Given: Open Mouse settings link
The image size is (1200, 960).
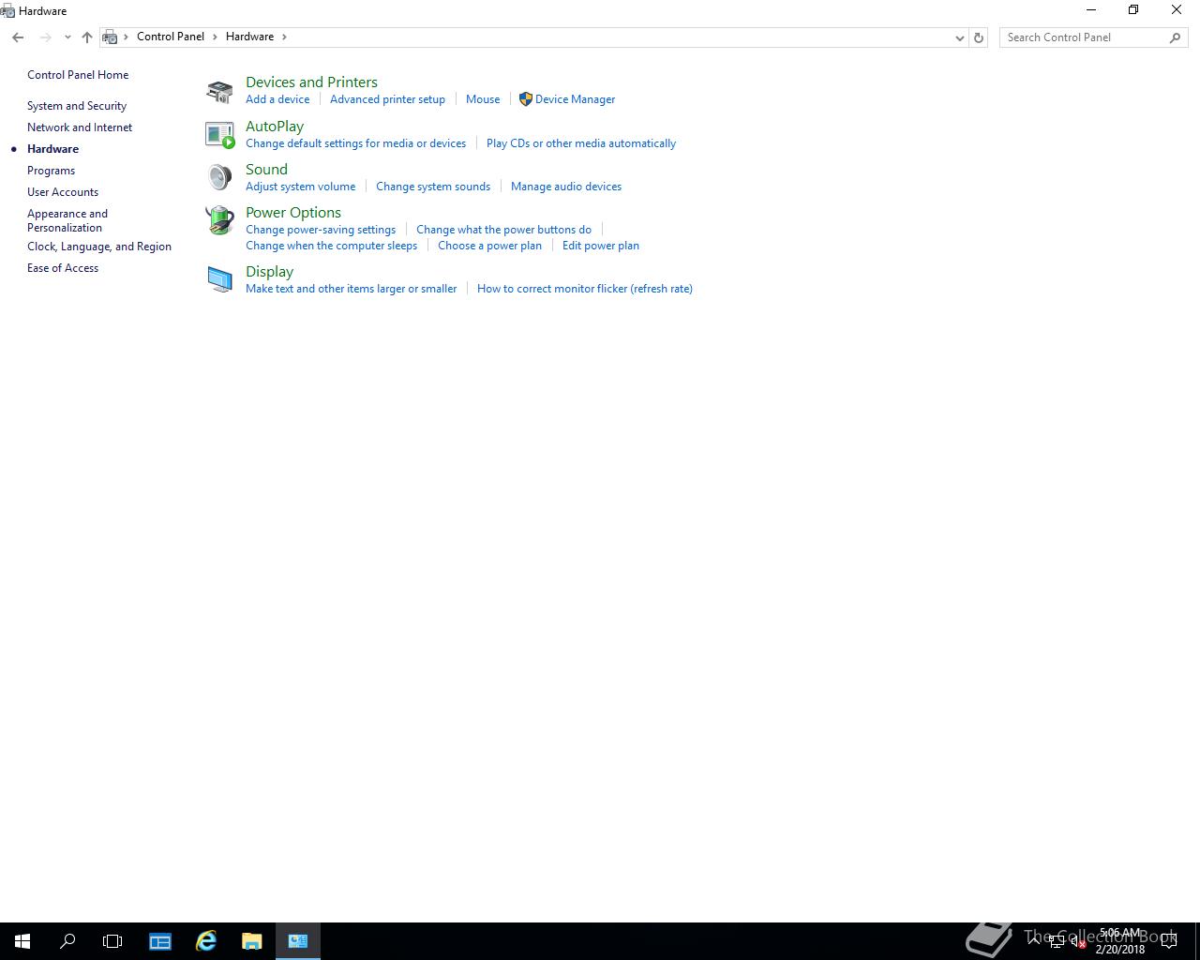Looking at the screenshot, I should point(483,99).
